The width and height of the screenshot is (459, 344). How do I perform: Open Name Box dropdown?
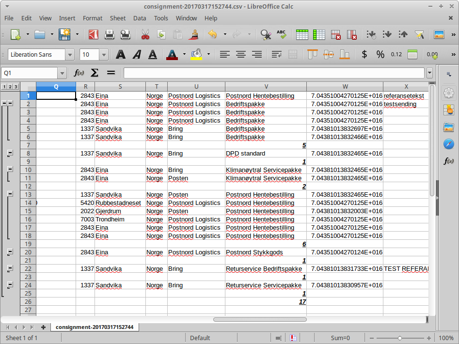pyautogui.click(x=62, y=73)
